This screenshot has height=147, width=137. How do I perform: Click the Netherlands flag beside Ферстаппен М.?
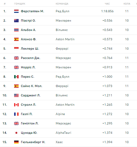(16, 11)
